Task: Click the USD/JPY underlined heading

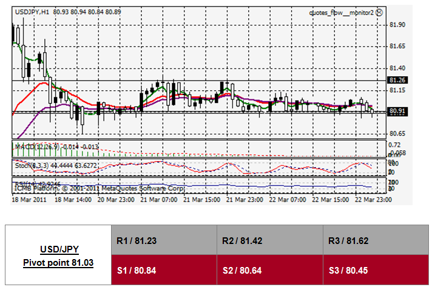Action: click(x=59, y=248)
